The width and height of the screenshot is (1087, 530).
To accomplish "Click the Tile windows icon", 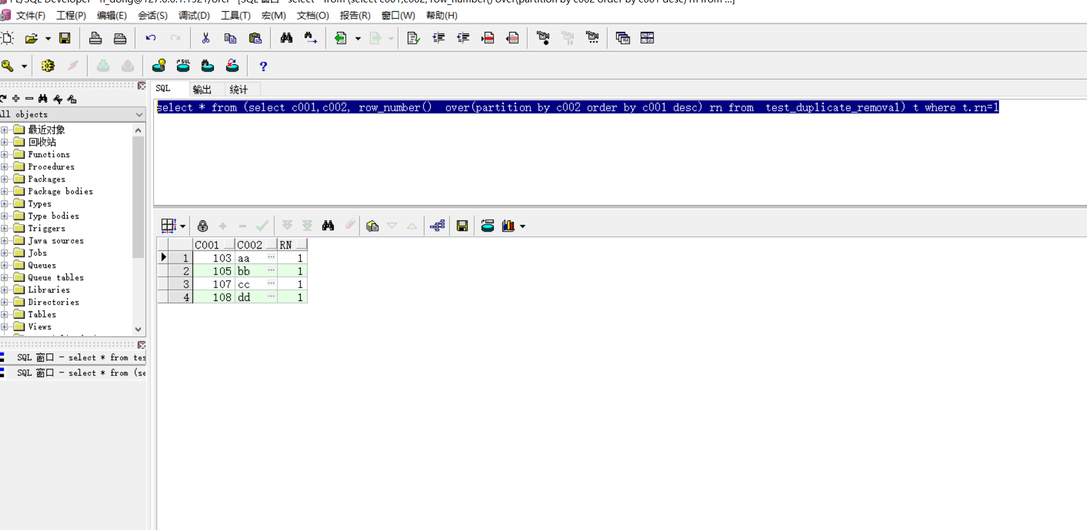I will 647,38.
